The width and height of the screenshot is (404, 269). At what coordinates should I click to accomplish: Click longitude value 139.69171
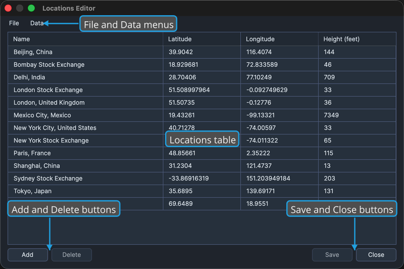[261, 191]
